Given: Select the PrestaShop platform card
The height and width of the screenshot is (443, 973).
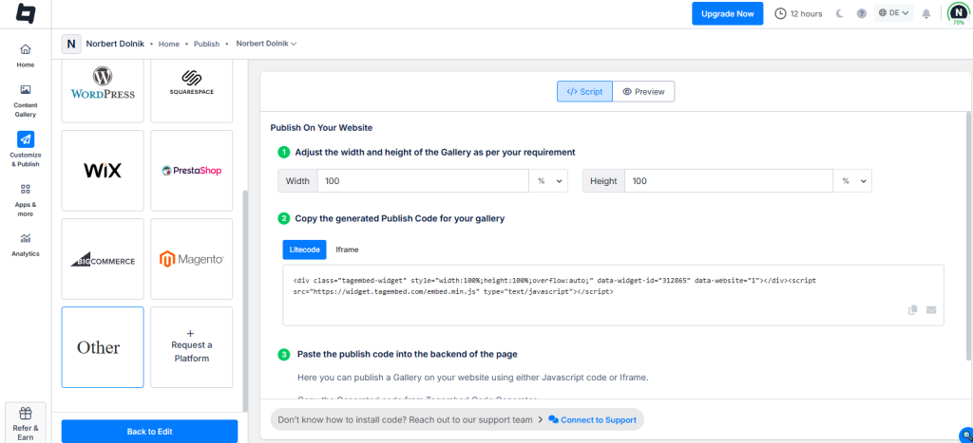Looking at the screenshot, I should pos(192,171).
